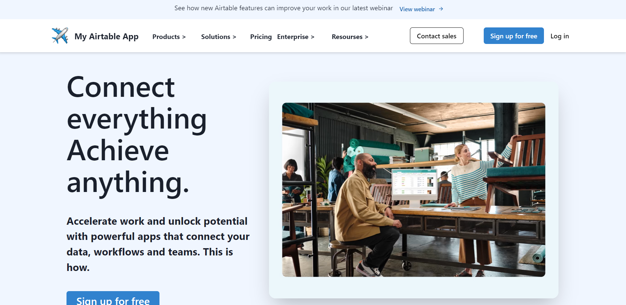Click the arrow icon beside View webinar
This screenshot has height=305, width=626.
(x=441, y=9)
